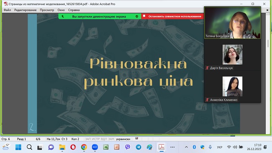The height and width of the screenshot is (153, 272).
Task: Open Excel from the taskbar
Action: 106,147
